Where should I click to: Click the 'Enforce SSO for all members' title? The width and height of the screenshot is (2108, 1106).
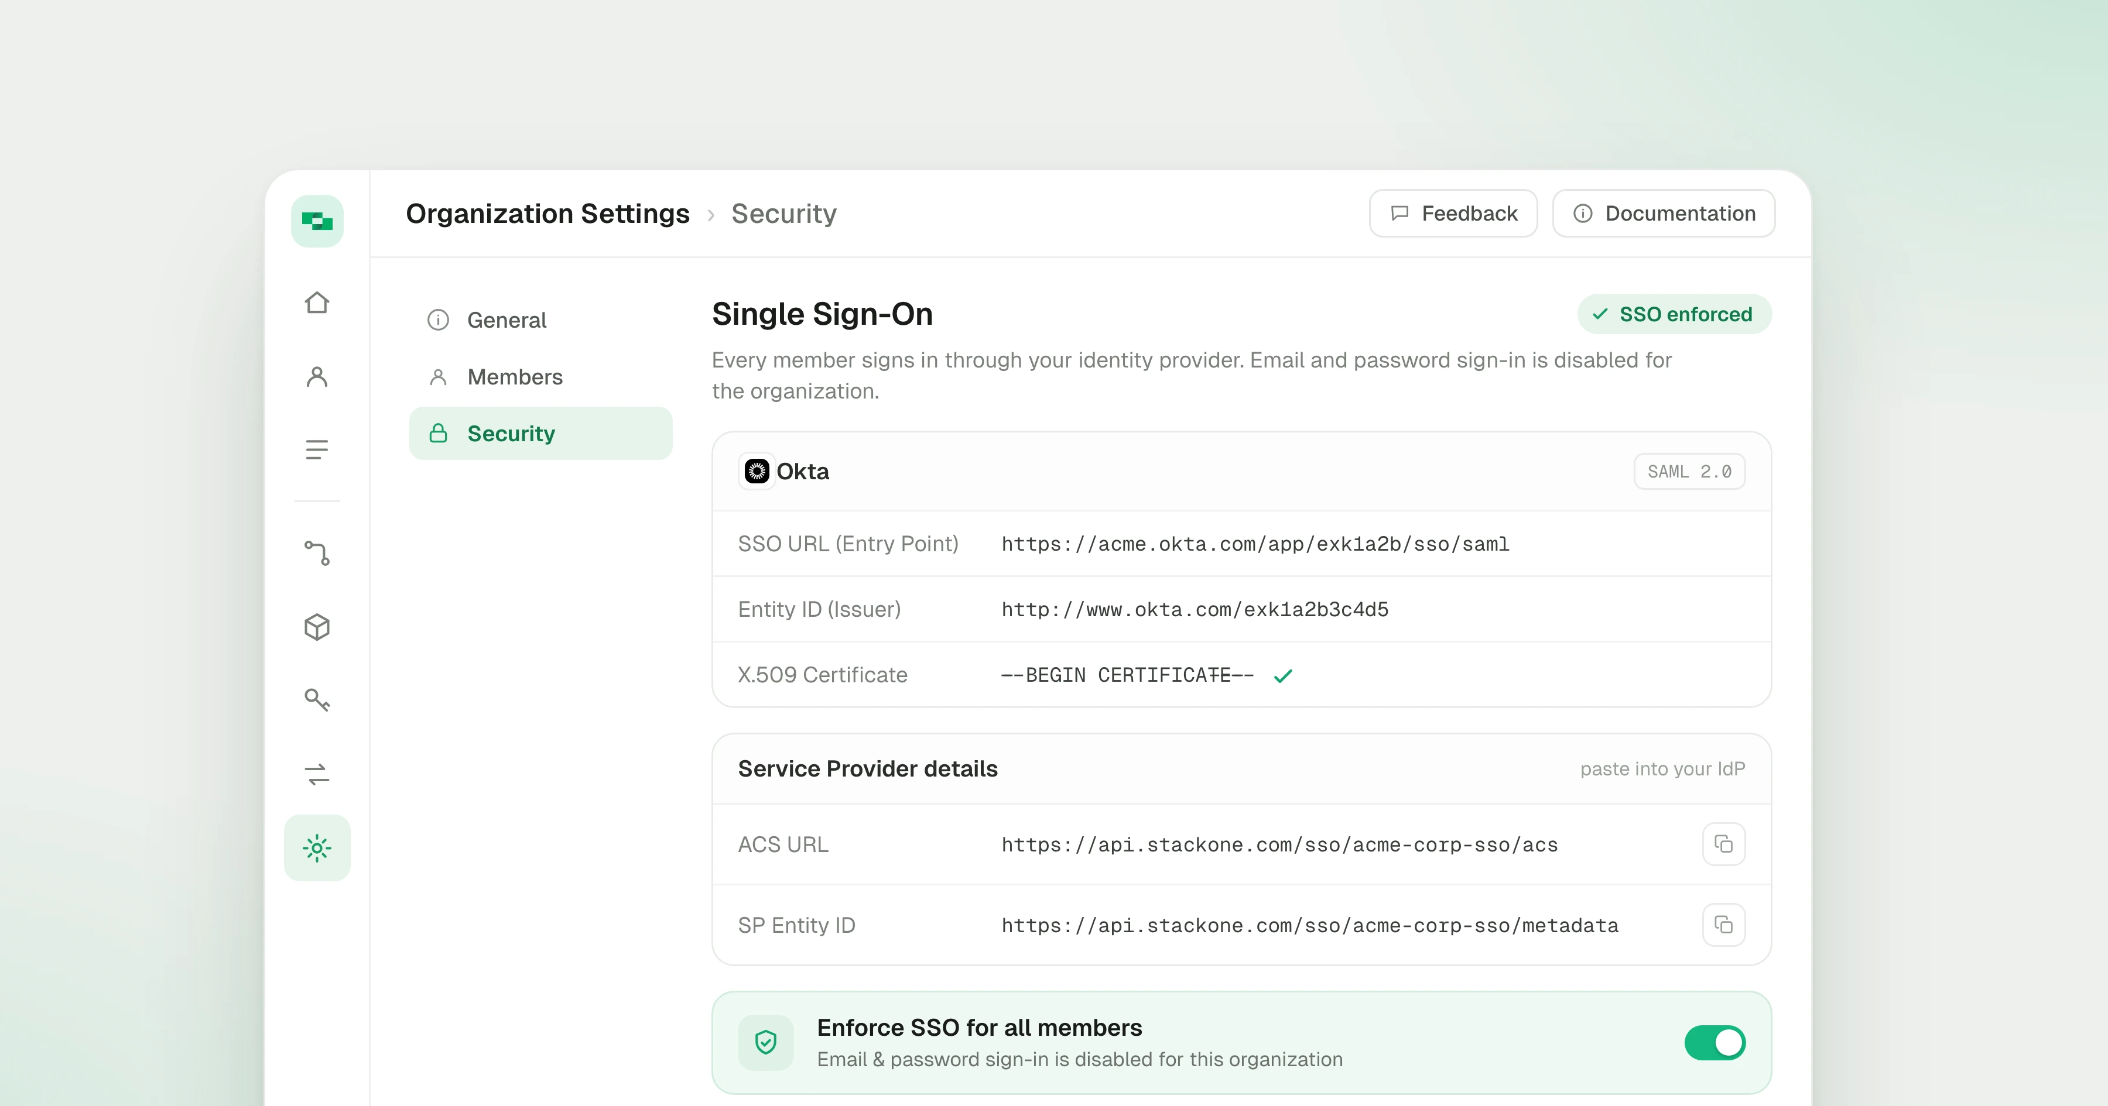pos(980,1028)
